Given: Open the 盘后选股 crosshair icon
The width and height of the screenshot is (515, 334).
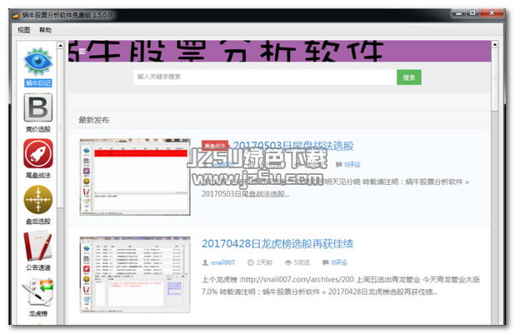Looking at the screenshot, I should (x=38, y=199).
